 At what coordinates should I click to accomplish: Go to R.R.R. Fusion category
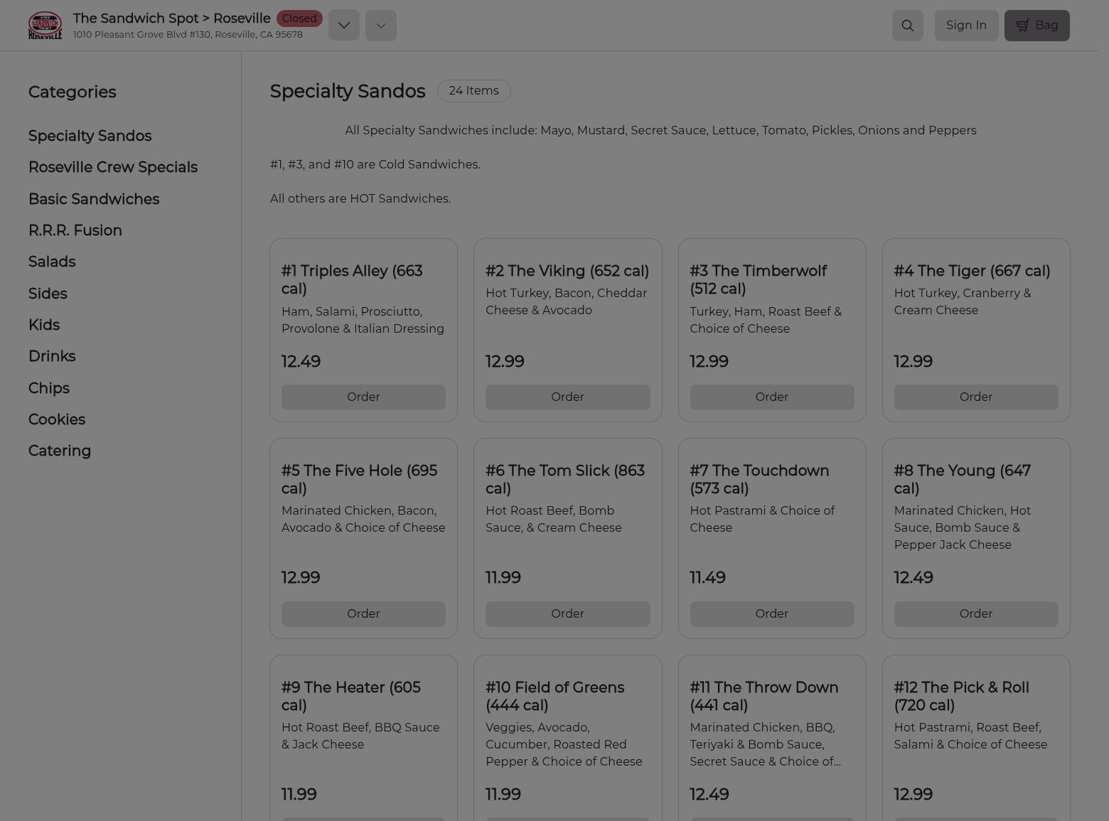point(75,230)
